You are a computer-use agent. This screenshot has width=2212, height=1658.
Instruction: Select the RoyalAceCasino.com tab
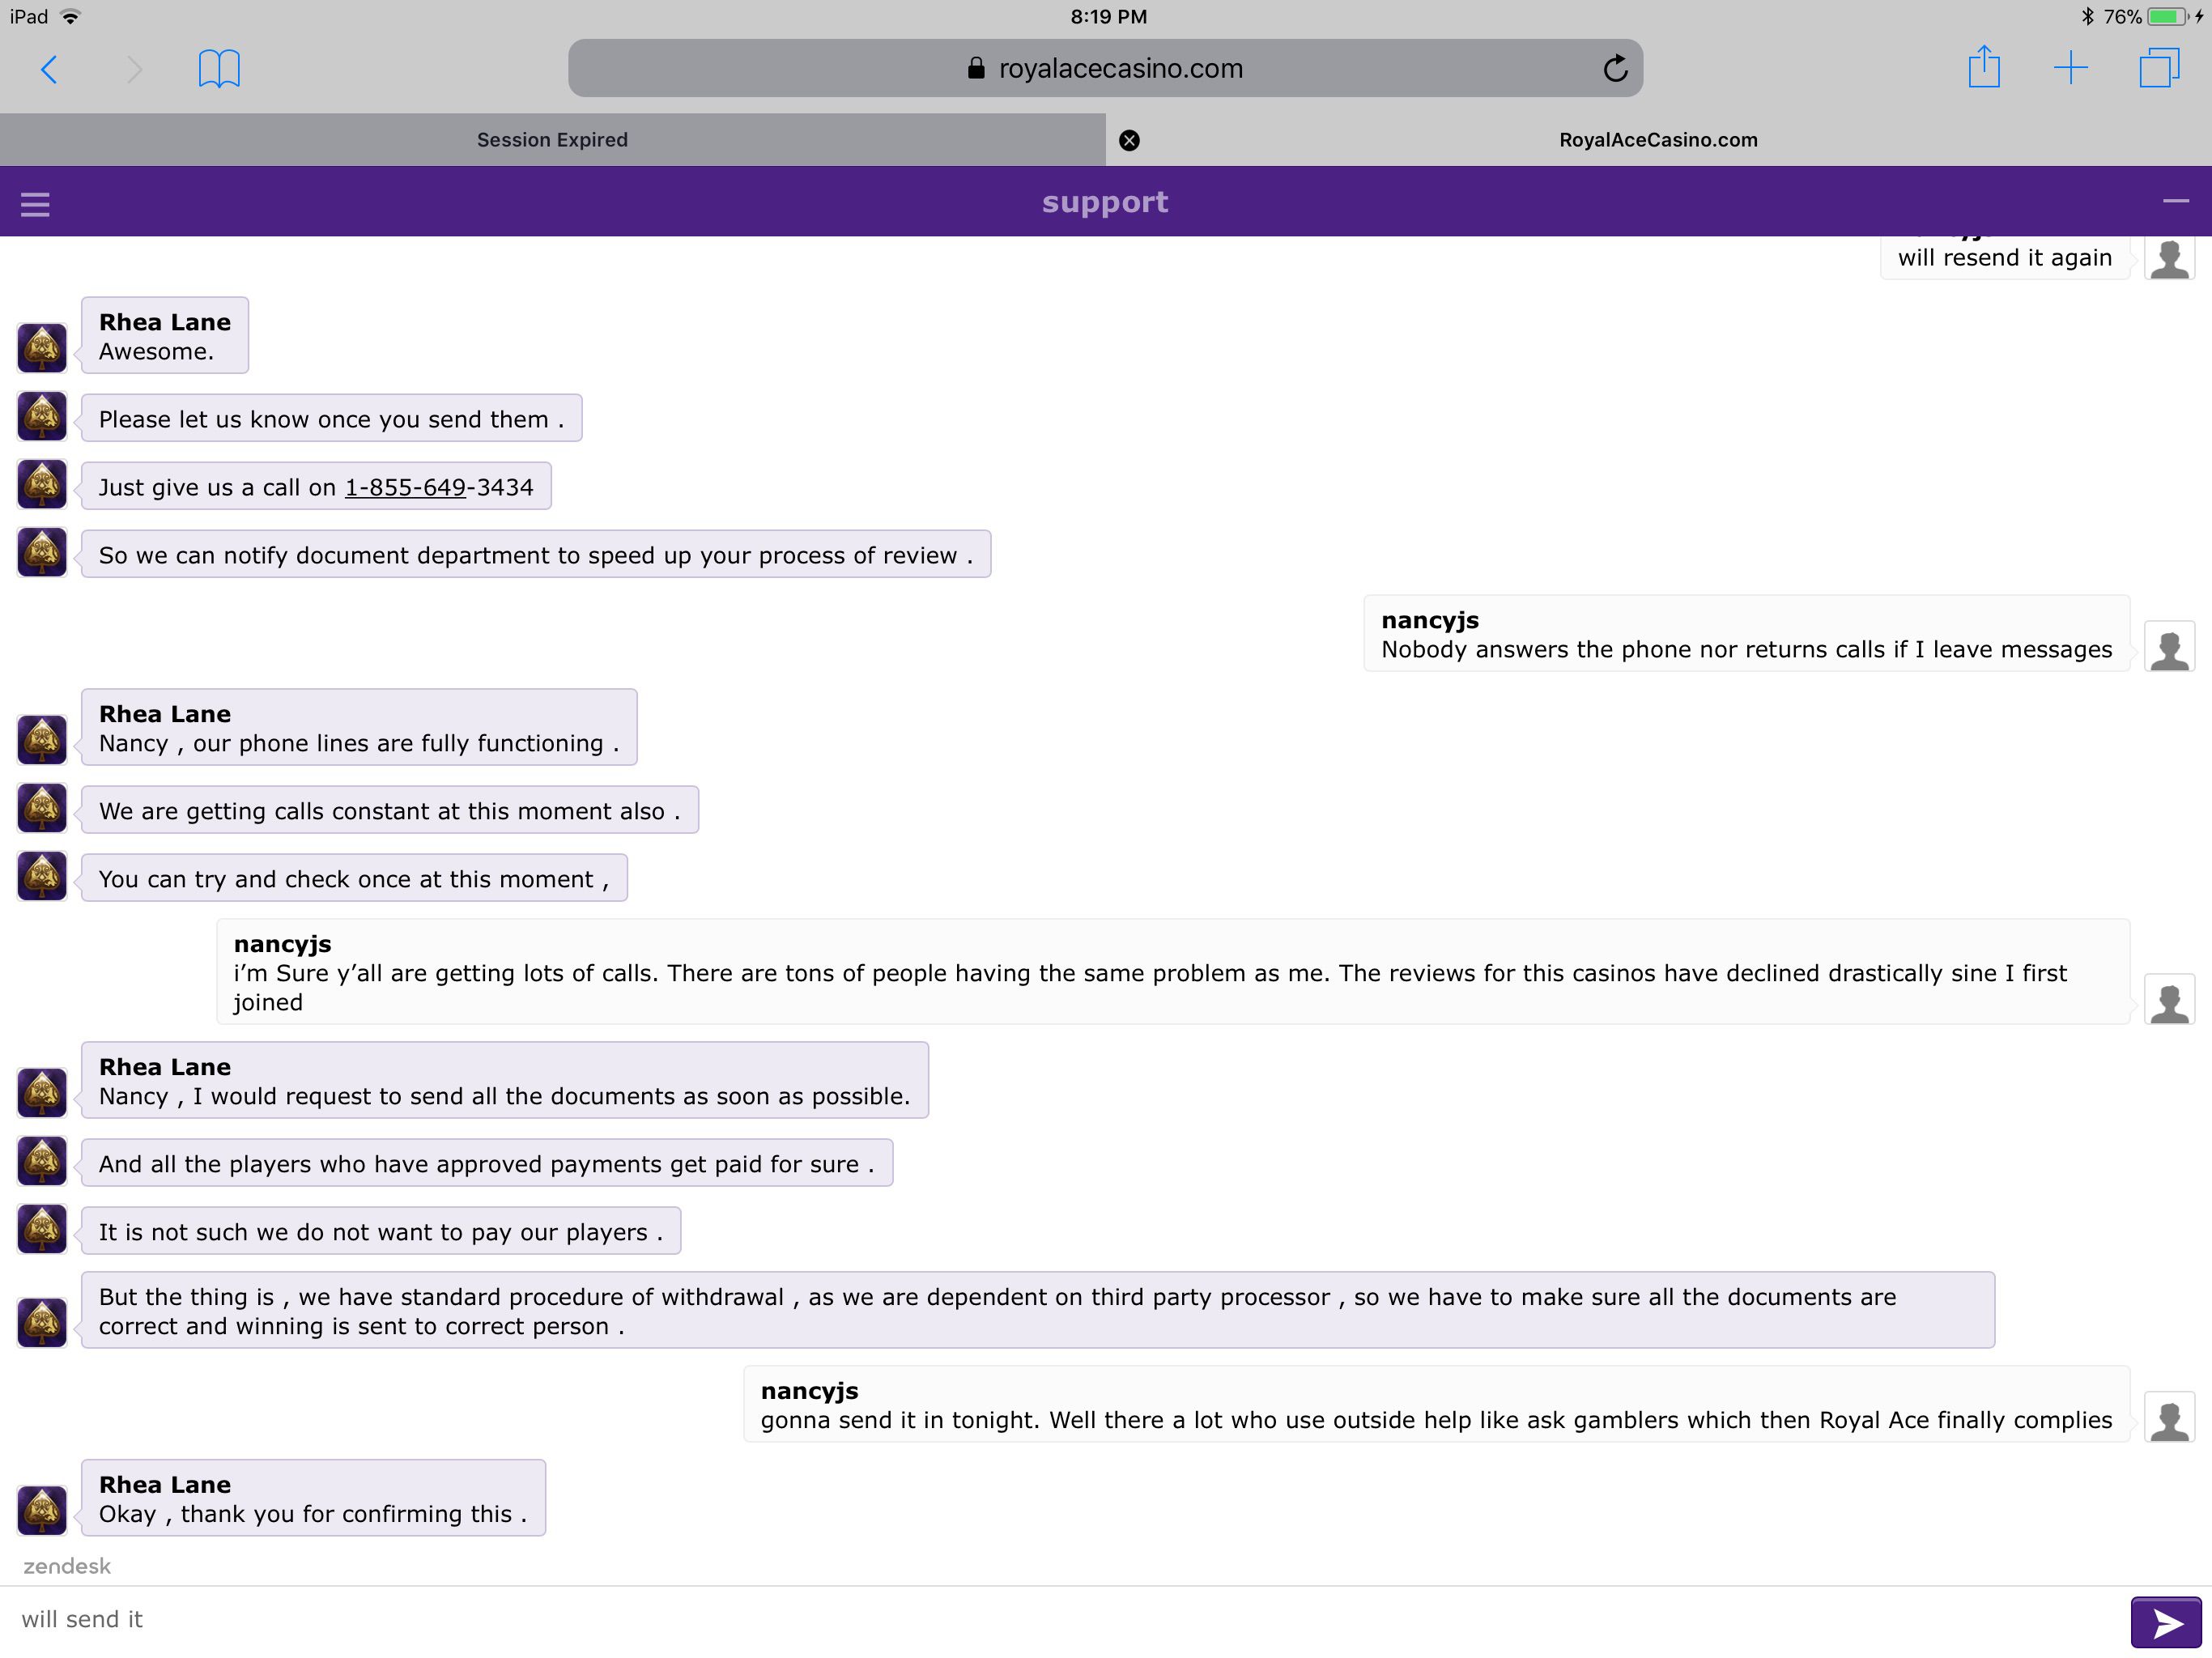(x=1658, y=140)
